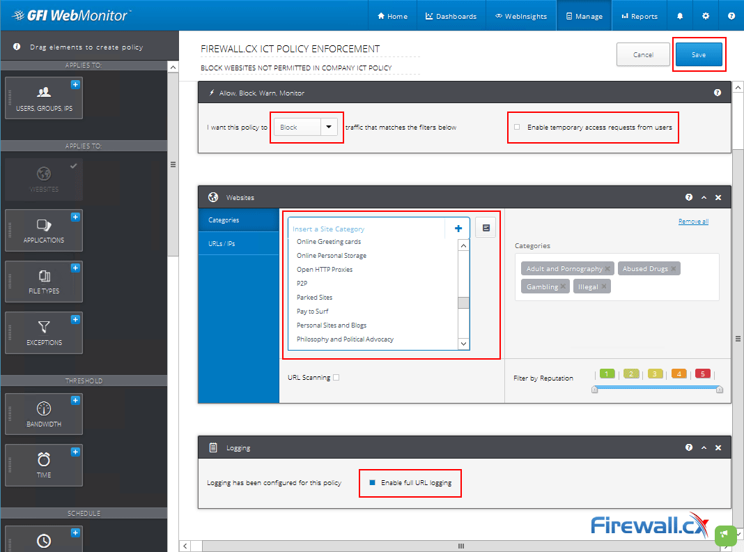Open the Reports menu

coord(639,16)
